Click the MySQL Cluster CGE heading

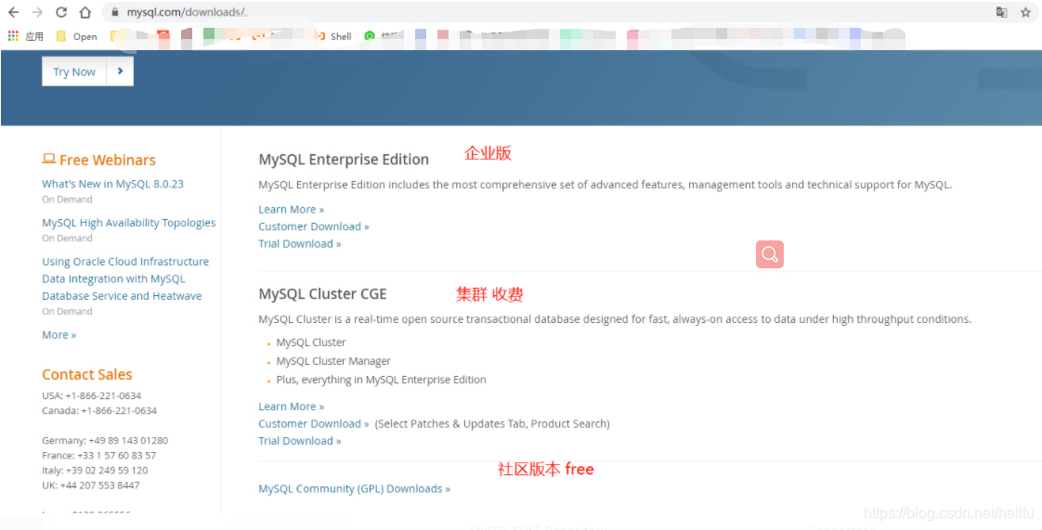pyautogui.click(x=322, y=293)
